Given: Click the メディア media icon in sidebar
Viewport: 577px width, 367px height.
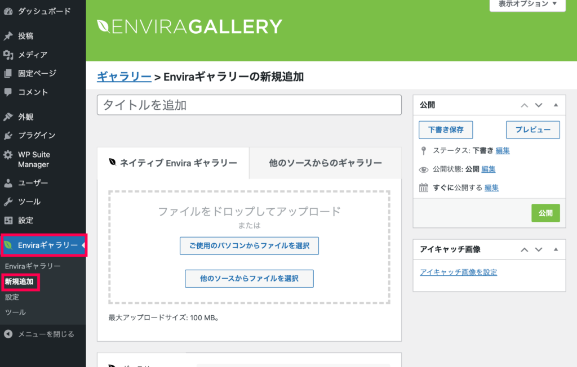Looking at the screenshot, I should click(x=8, y=55).
